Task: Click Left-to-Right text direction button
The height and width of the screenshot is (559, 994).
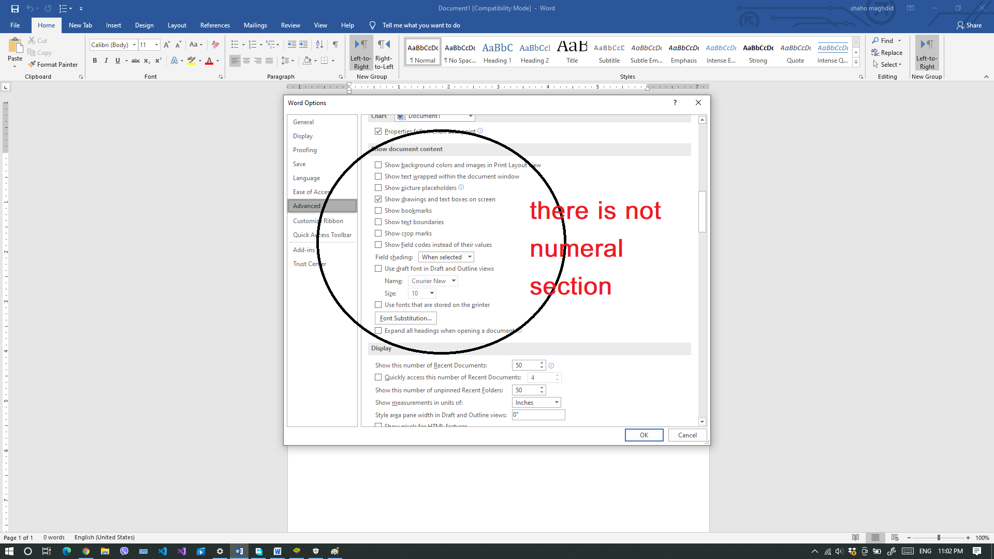Action: [361, 53]
